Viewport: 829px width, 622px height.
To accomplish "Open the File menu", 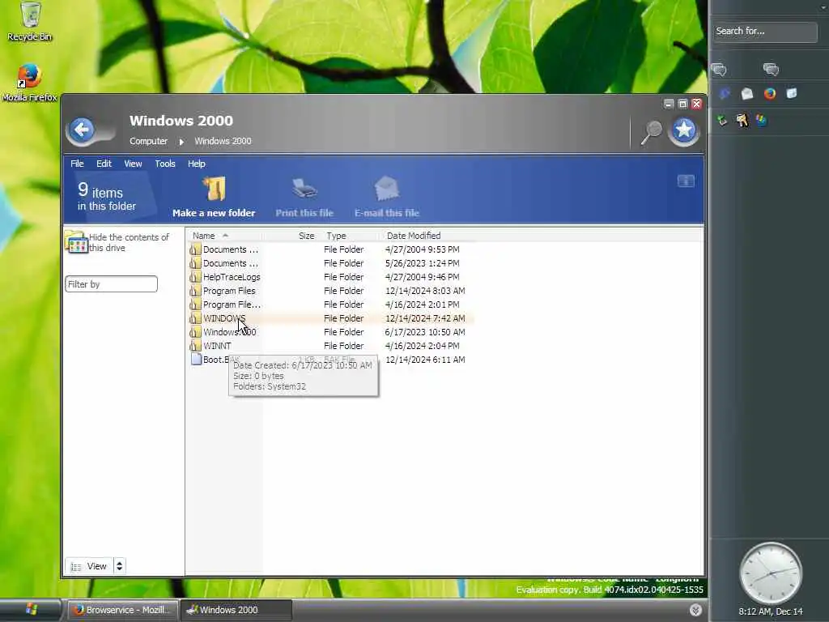I will 77,164.
